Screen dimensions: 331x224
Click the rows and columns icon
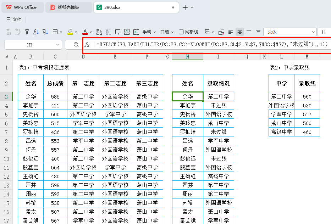tap(99, 32)
